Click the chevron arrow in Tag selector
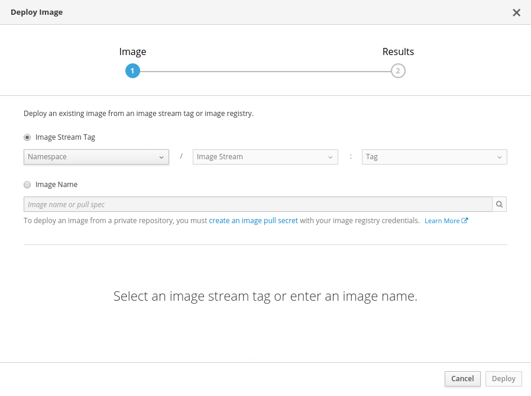Viewport: 531px width, 396px height. (x=500, y=157)
